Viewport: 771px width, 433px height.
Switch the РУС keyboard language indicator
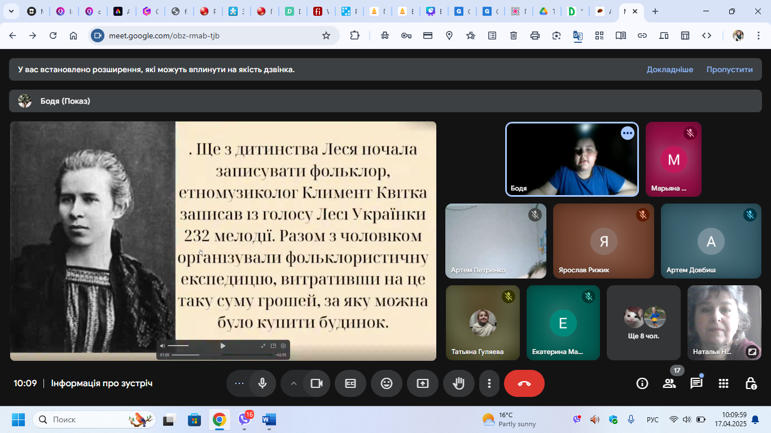pyautogui.click(x=652, y=419)
